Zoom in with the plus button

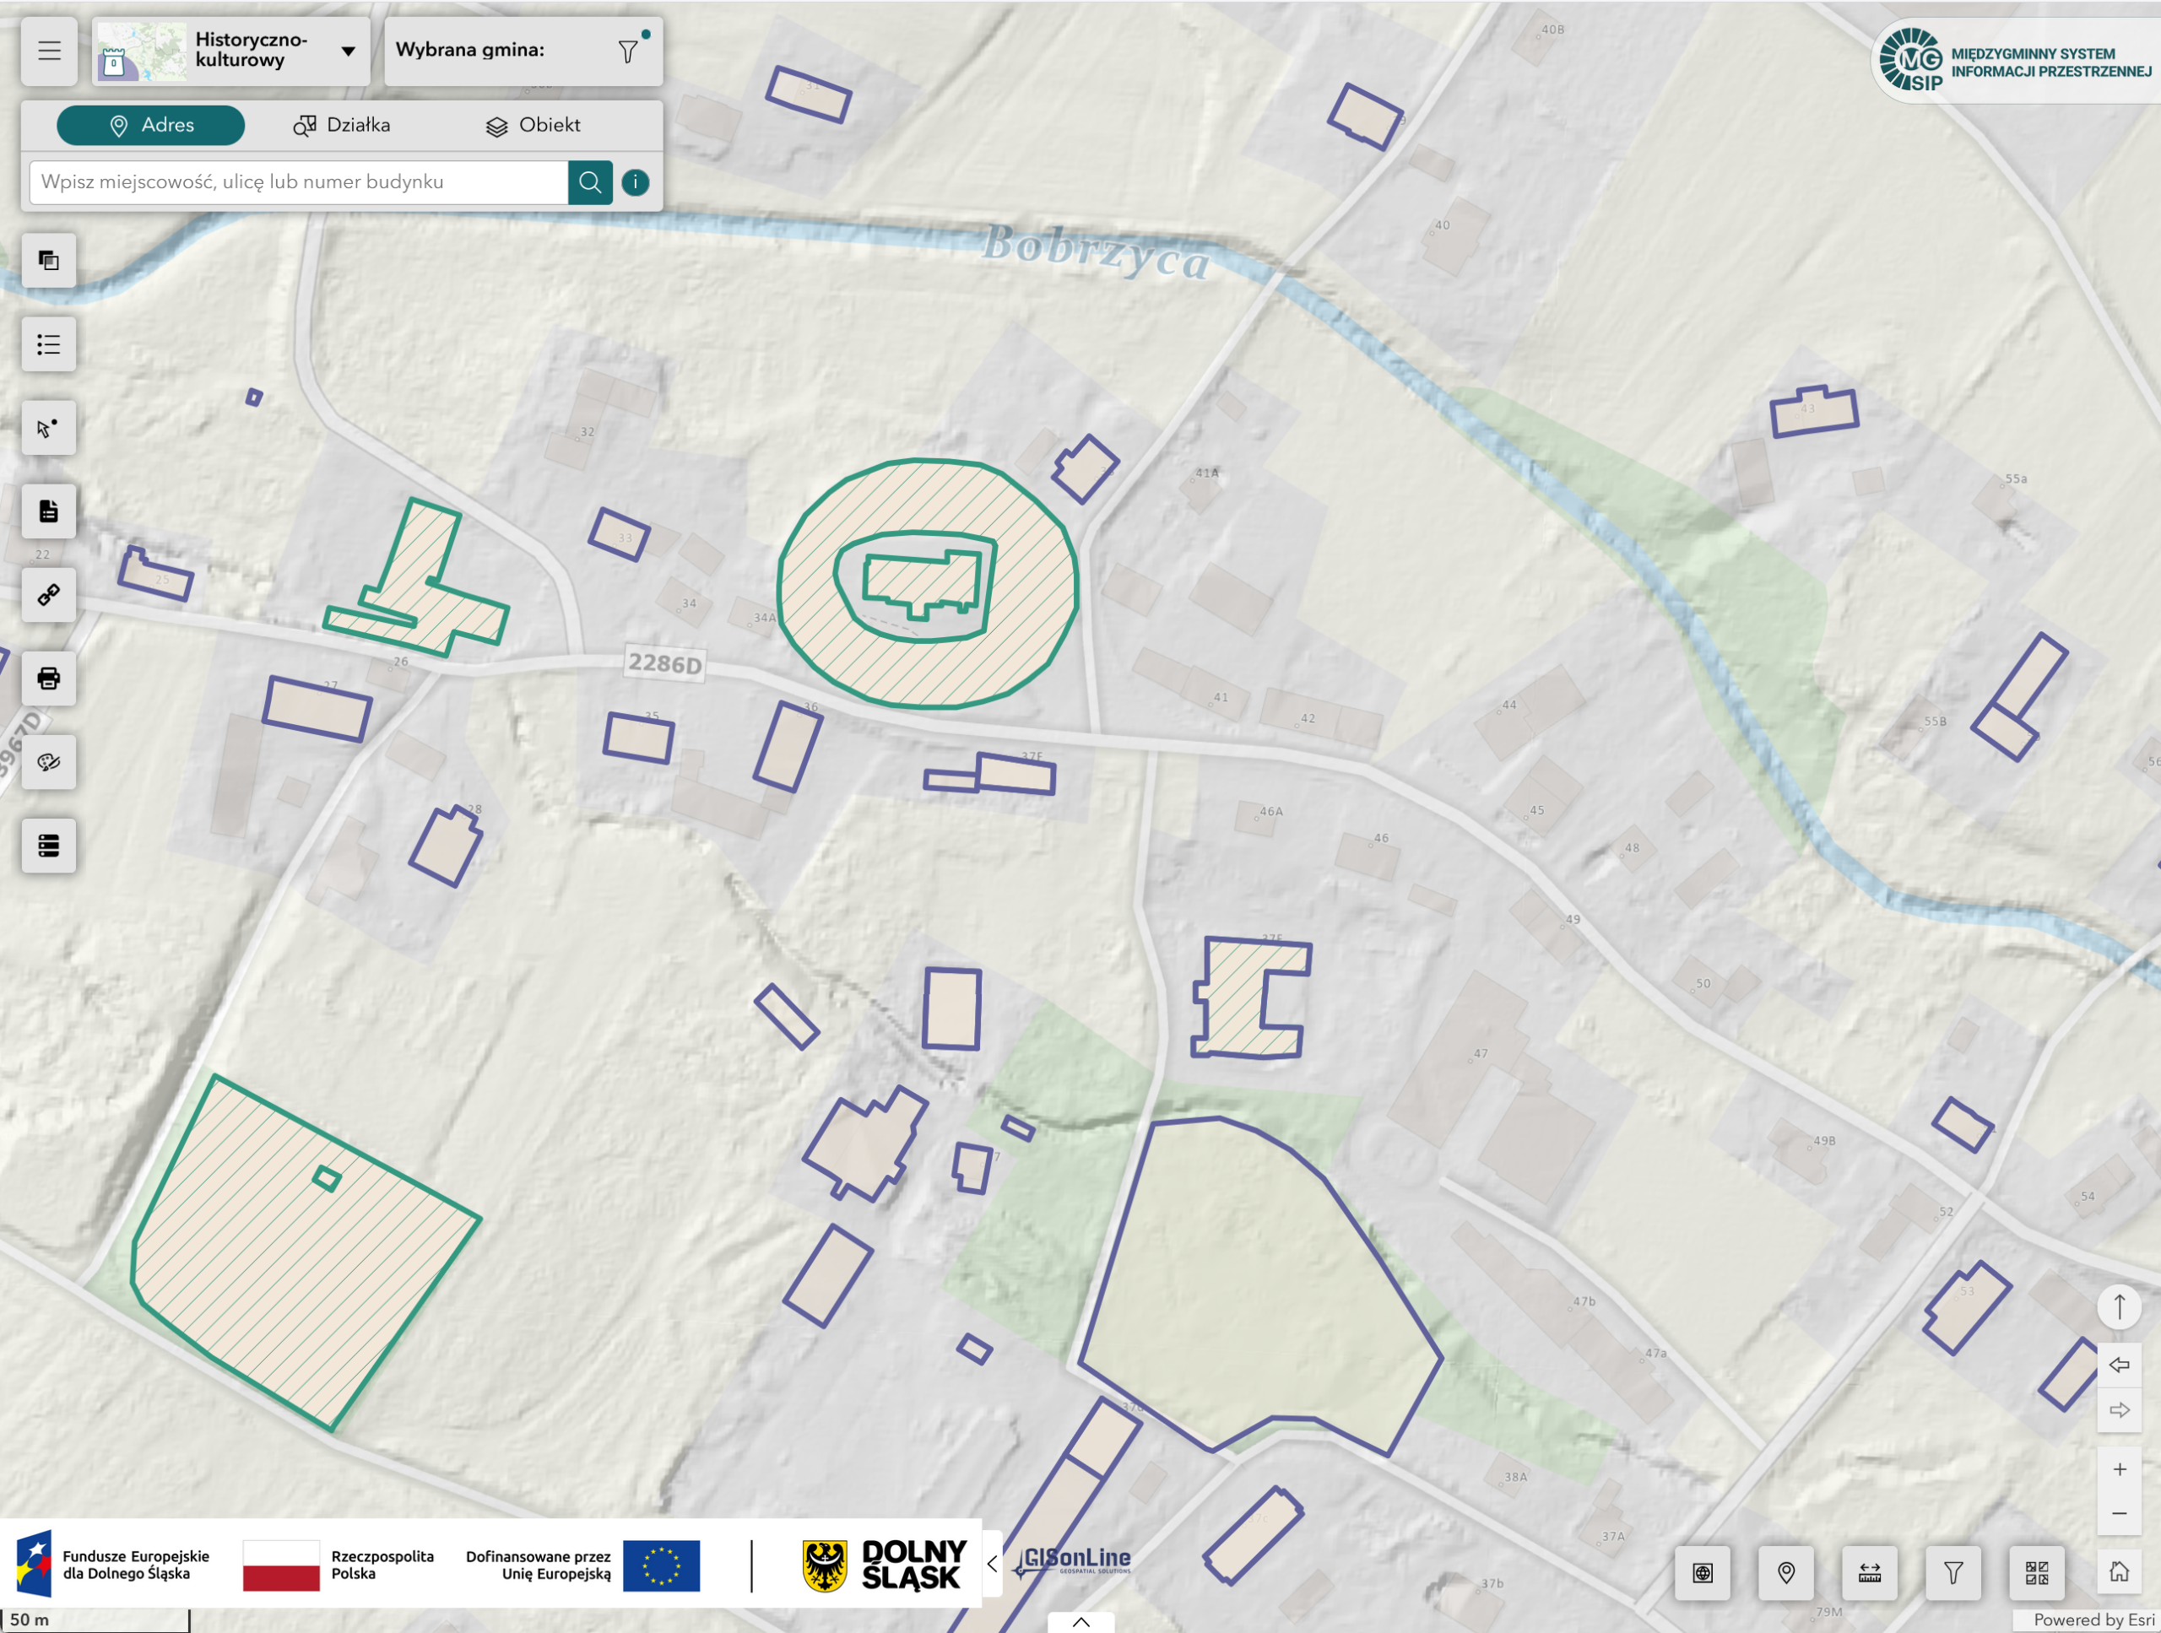2119,1469
